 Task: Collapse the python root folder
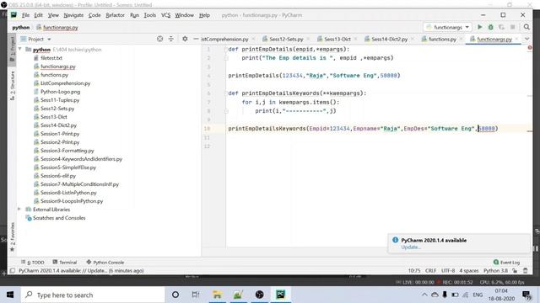point(19,49)
